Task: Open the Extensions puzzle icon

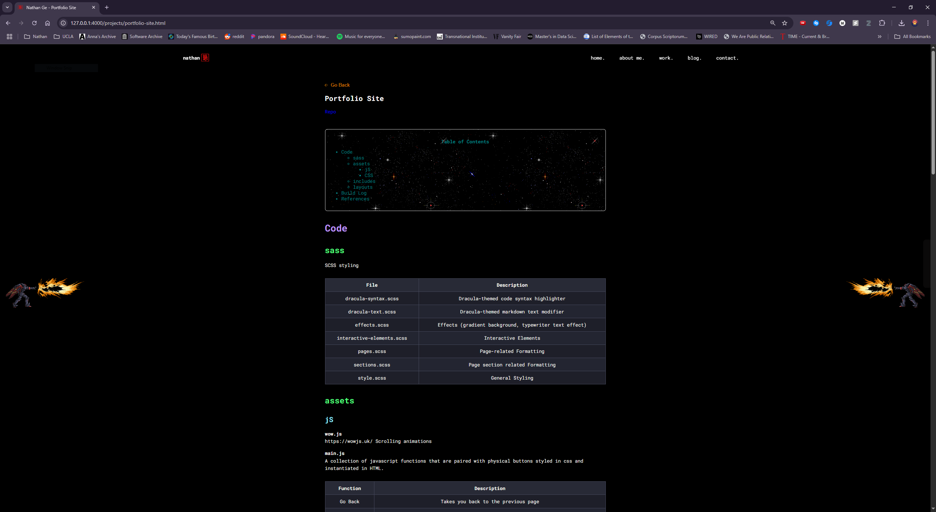Action: pos(882,23)
